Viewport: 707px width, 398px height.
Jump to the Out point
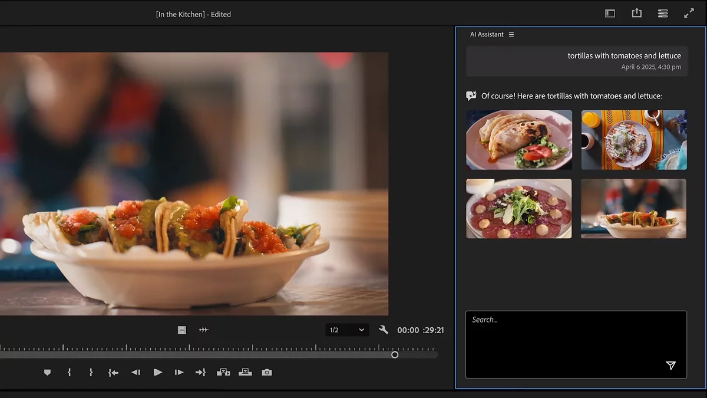(200, 373)
